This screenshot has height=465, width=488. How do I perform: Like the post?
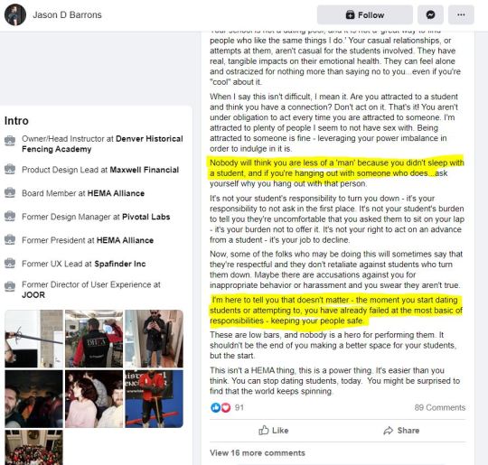(x=274, y=431)
